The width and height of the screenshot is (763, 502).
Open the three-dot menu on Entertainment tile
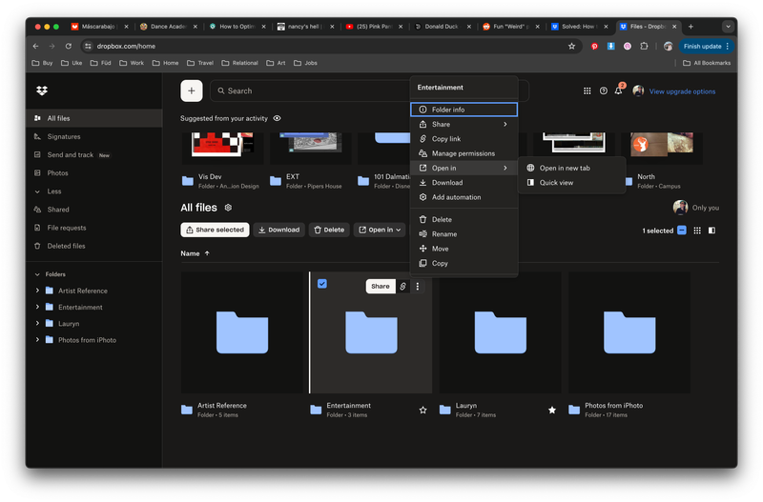pyautogui.click(x=417, y=286)
